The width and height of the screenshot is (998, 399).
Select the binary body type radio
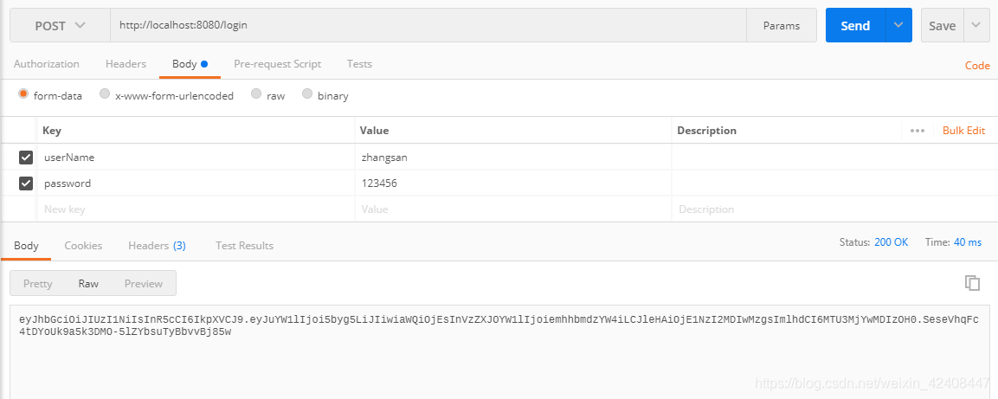(307, 94)
